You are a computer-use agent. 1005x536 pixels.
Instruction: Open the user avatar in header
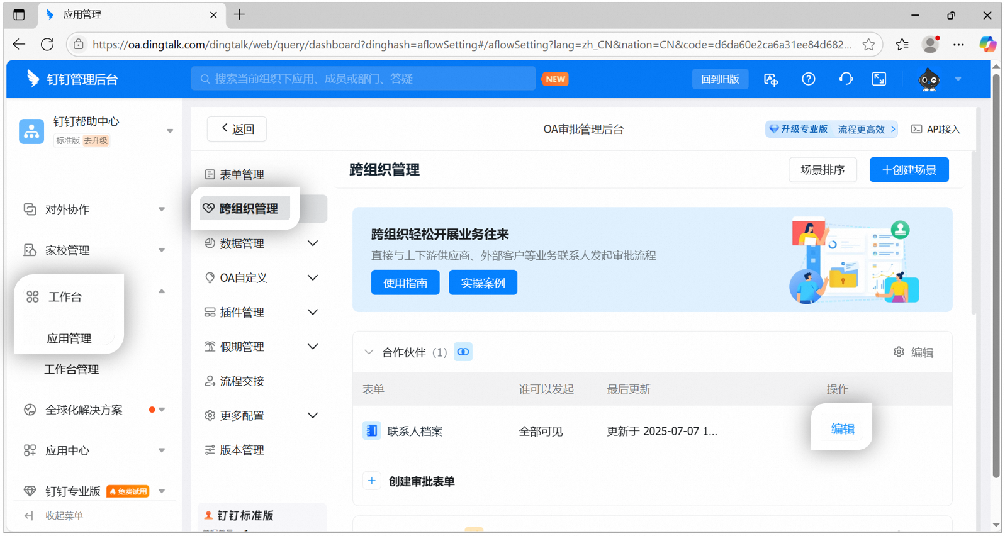(929, 79)
